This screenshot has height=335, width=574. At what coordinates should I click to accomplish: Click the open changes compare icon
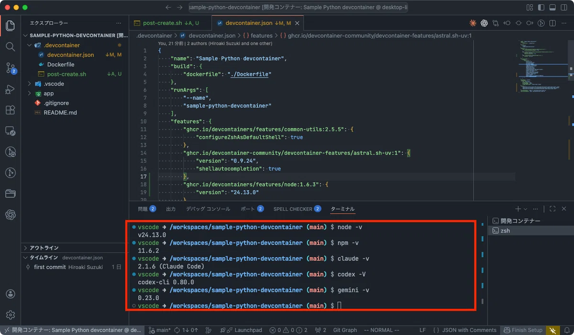point(496,22)
